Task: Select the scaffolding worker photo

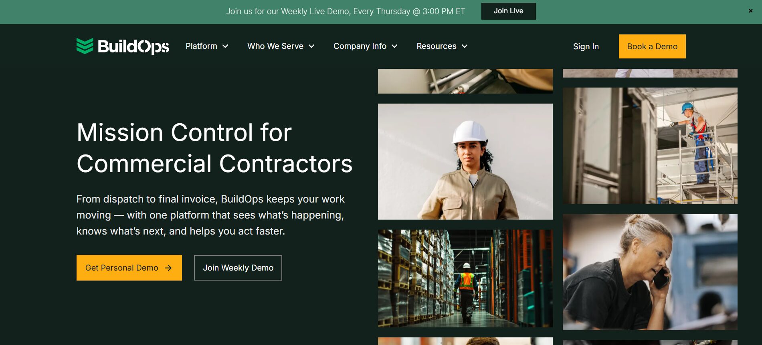Action: coord(650,146)
